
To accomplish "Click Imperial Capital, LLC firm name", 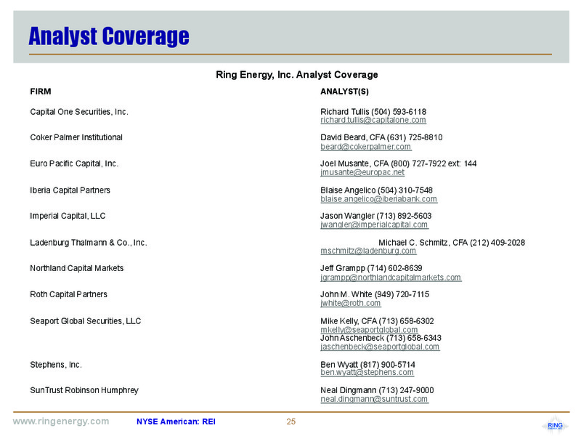I will click(x=68, y=216).
